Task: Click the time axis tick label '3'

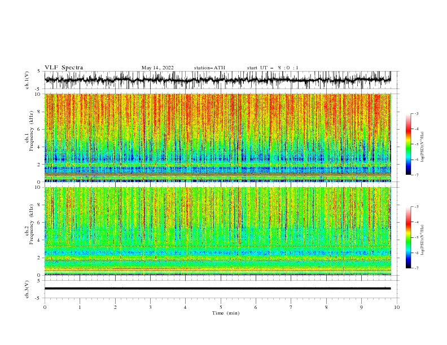Action: 150,307
